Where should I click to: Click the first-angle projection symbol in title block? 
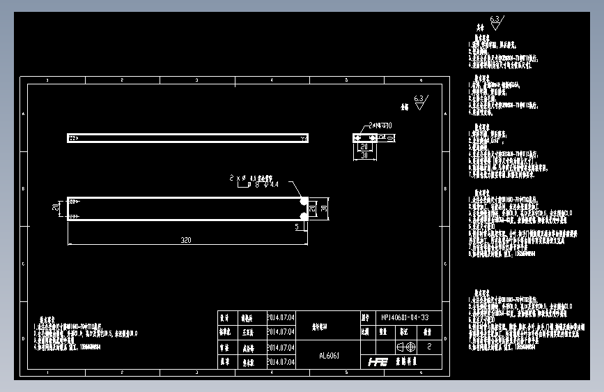coord(406,347)
